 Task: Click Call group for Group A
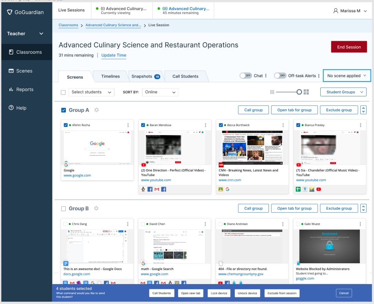coord(253,110)
